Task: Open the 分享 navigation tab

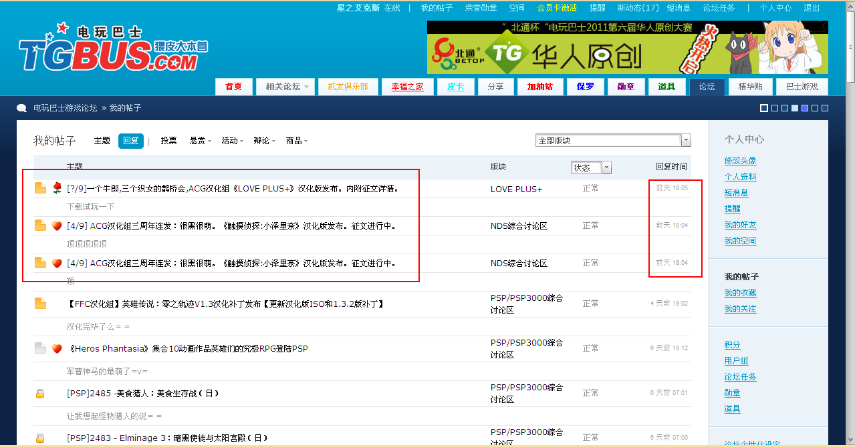Action: coord(496,87)
